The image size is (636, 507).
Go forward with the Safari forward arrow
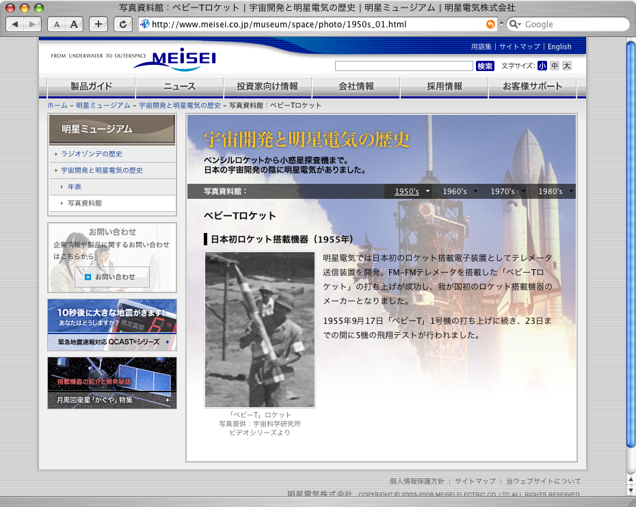[x=32, y=25]
